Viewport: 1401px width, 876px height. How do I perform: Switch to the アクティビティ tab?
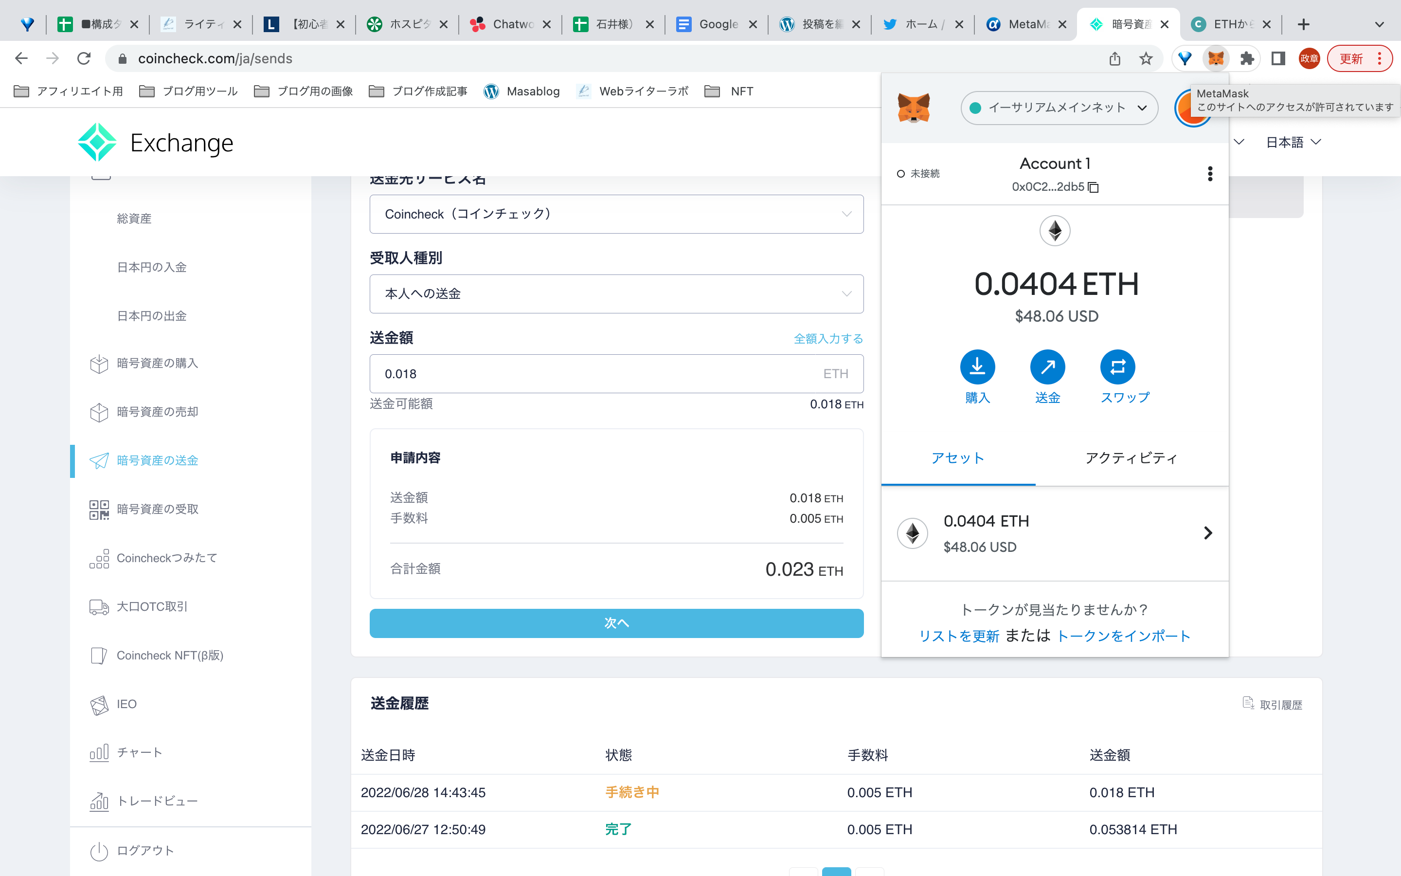1132,458
